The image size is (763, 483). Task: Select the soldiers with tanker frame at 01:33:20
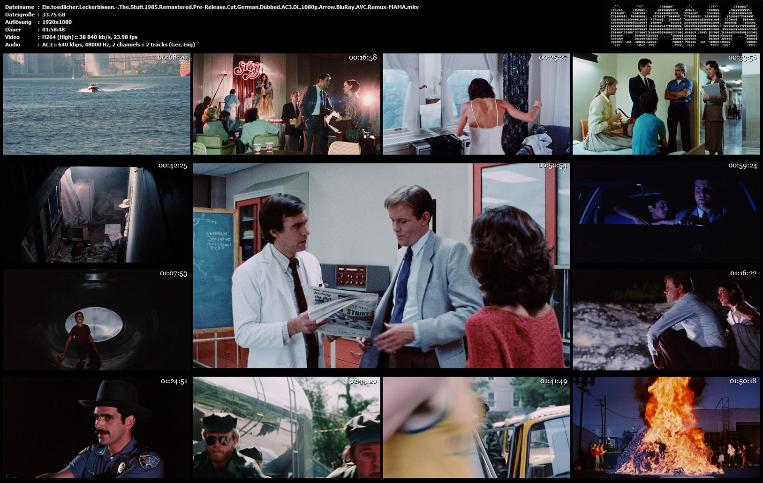(287, 428)
